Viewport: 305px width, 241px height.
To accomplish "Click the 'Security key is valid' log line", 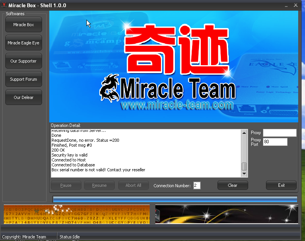I will (x=69, y=155).
